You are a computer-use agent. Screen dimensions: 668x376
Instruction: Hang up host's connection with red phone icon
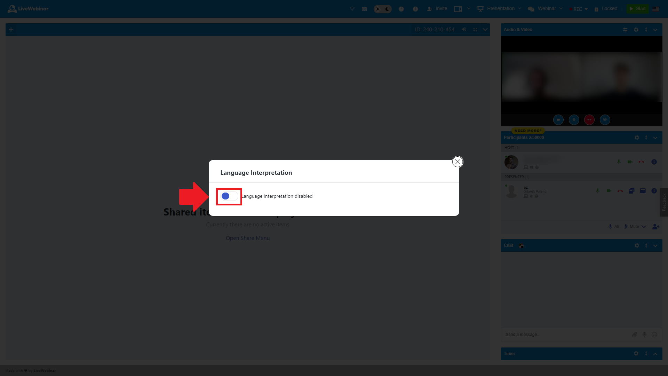642,162
